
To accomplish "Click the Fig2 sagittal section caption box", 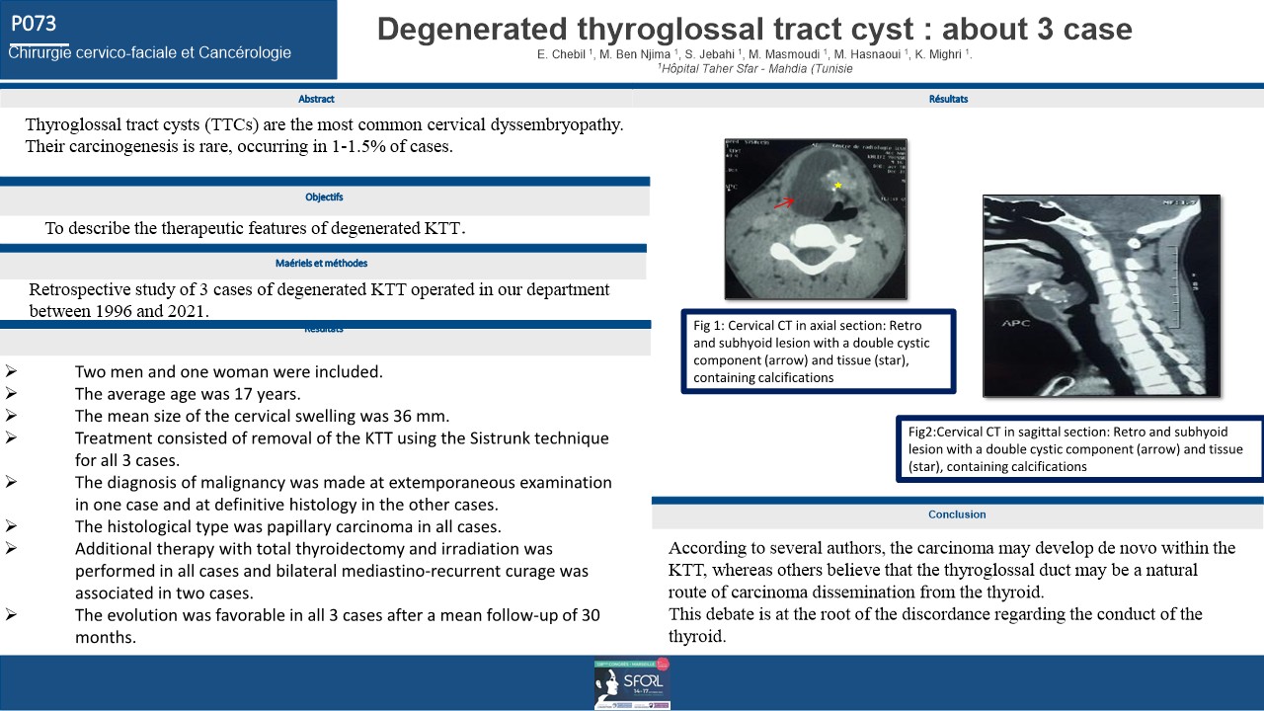I will coord(1079,449).
